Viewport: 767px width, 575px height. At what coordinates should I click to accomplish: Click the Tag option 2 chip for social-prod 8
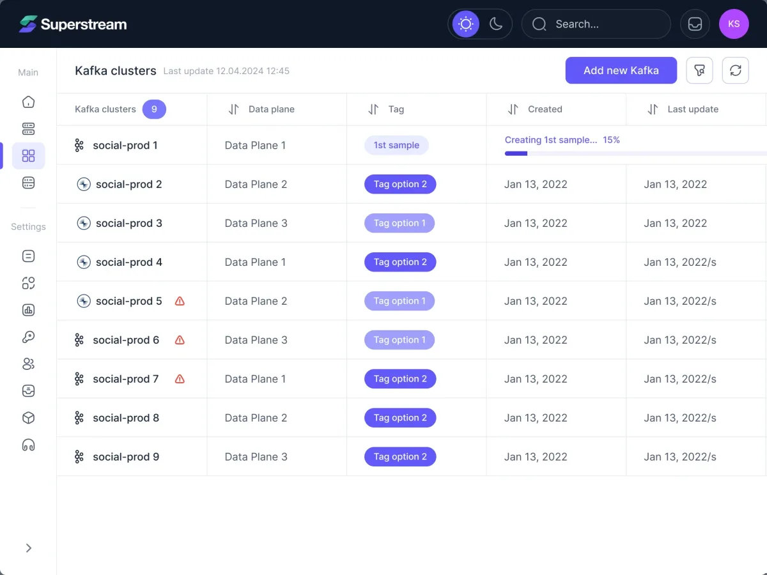click(x=400, y=418)
